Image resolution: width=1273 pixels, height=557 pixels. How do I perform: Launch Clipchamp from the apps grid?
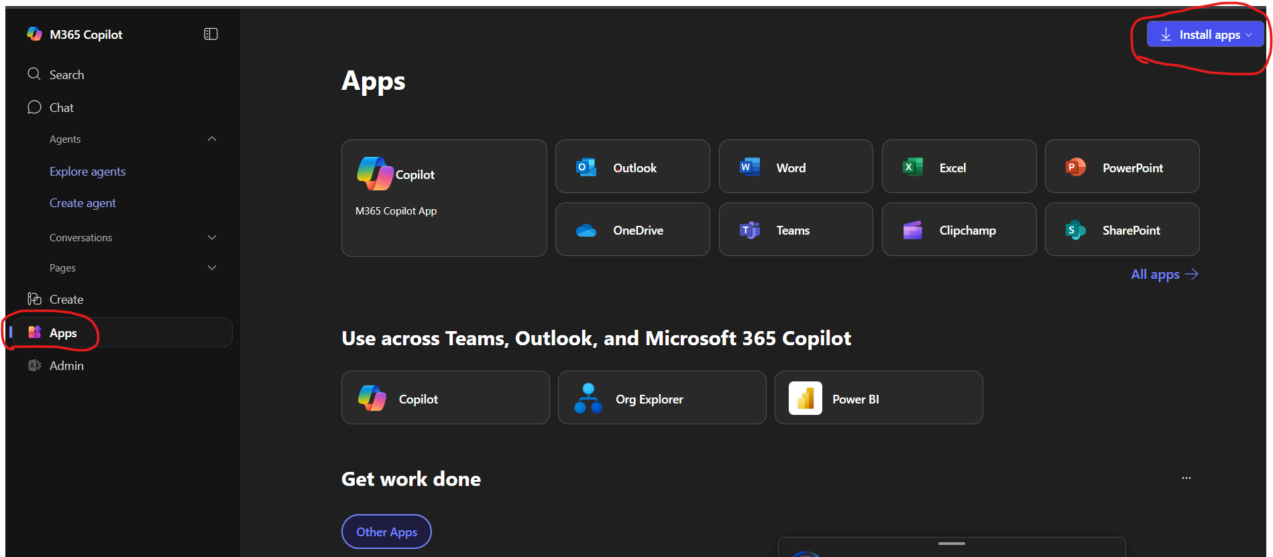(958, 230)
